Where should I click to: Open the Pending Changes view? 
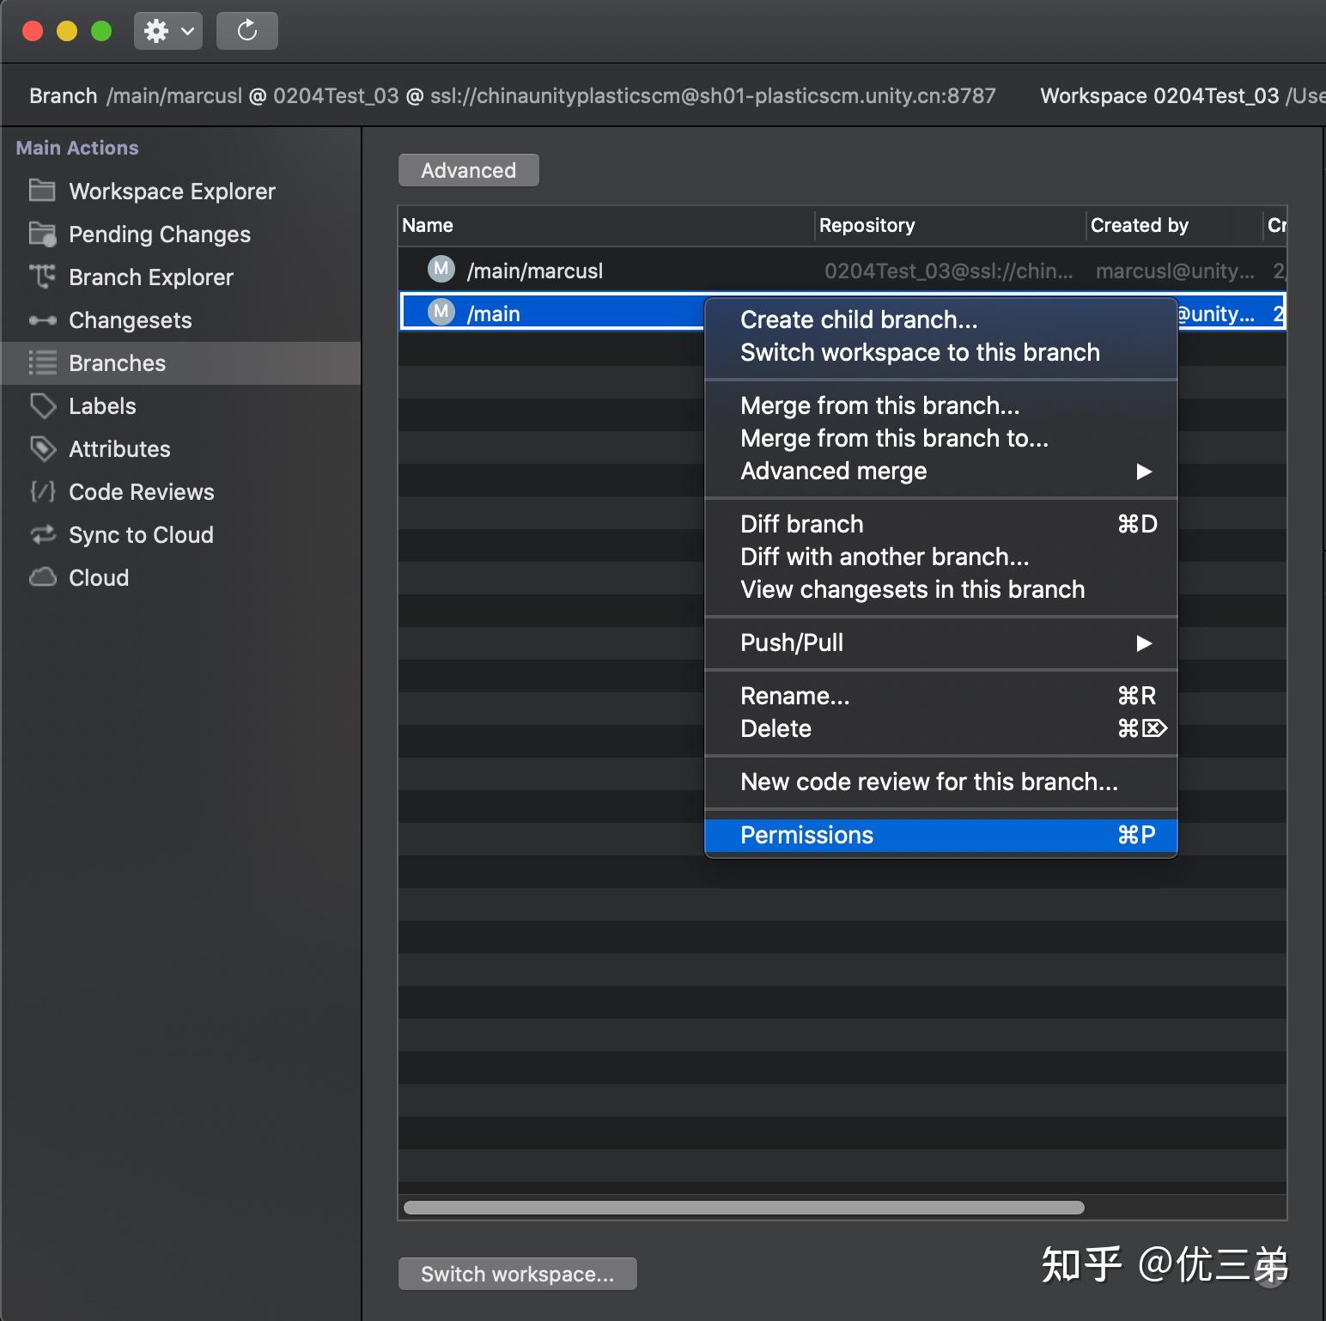[159, 234]
